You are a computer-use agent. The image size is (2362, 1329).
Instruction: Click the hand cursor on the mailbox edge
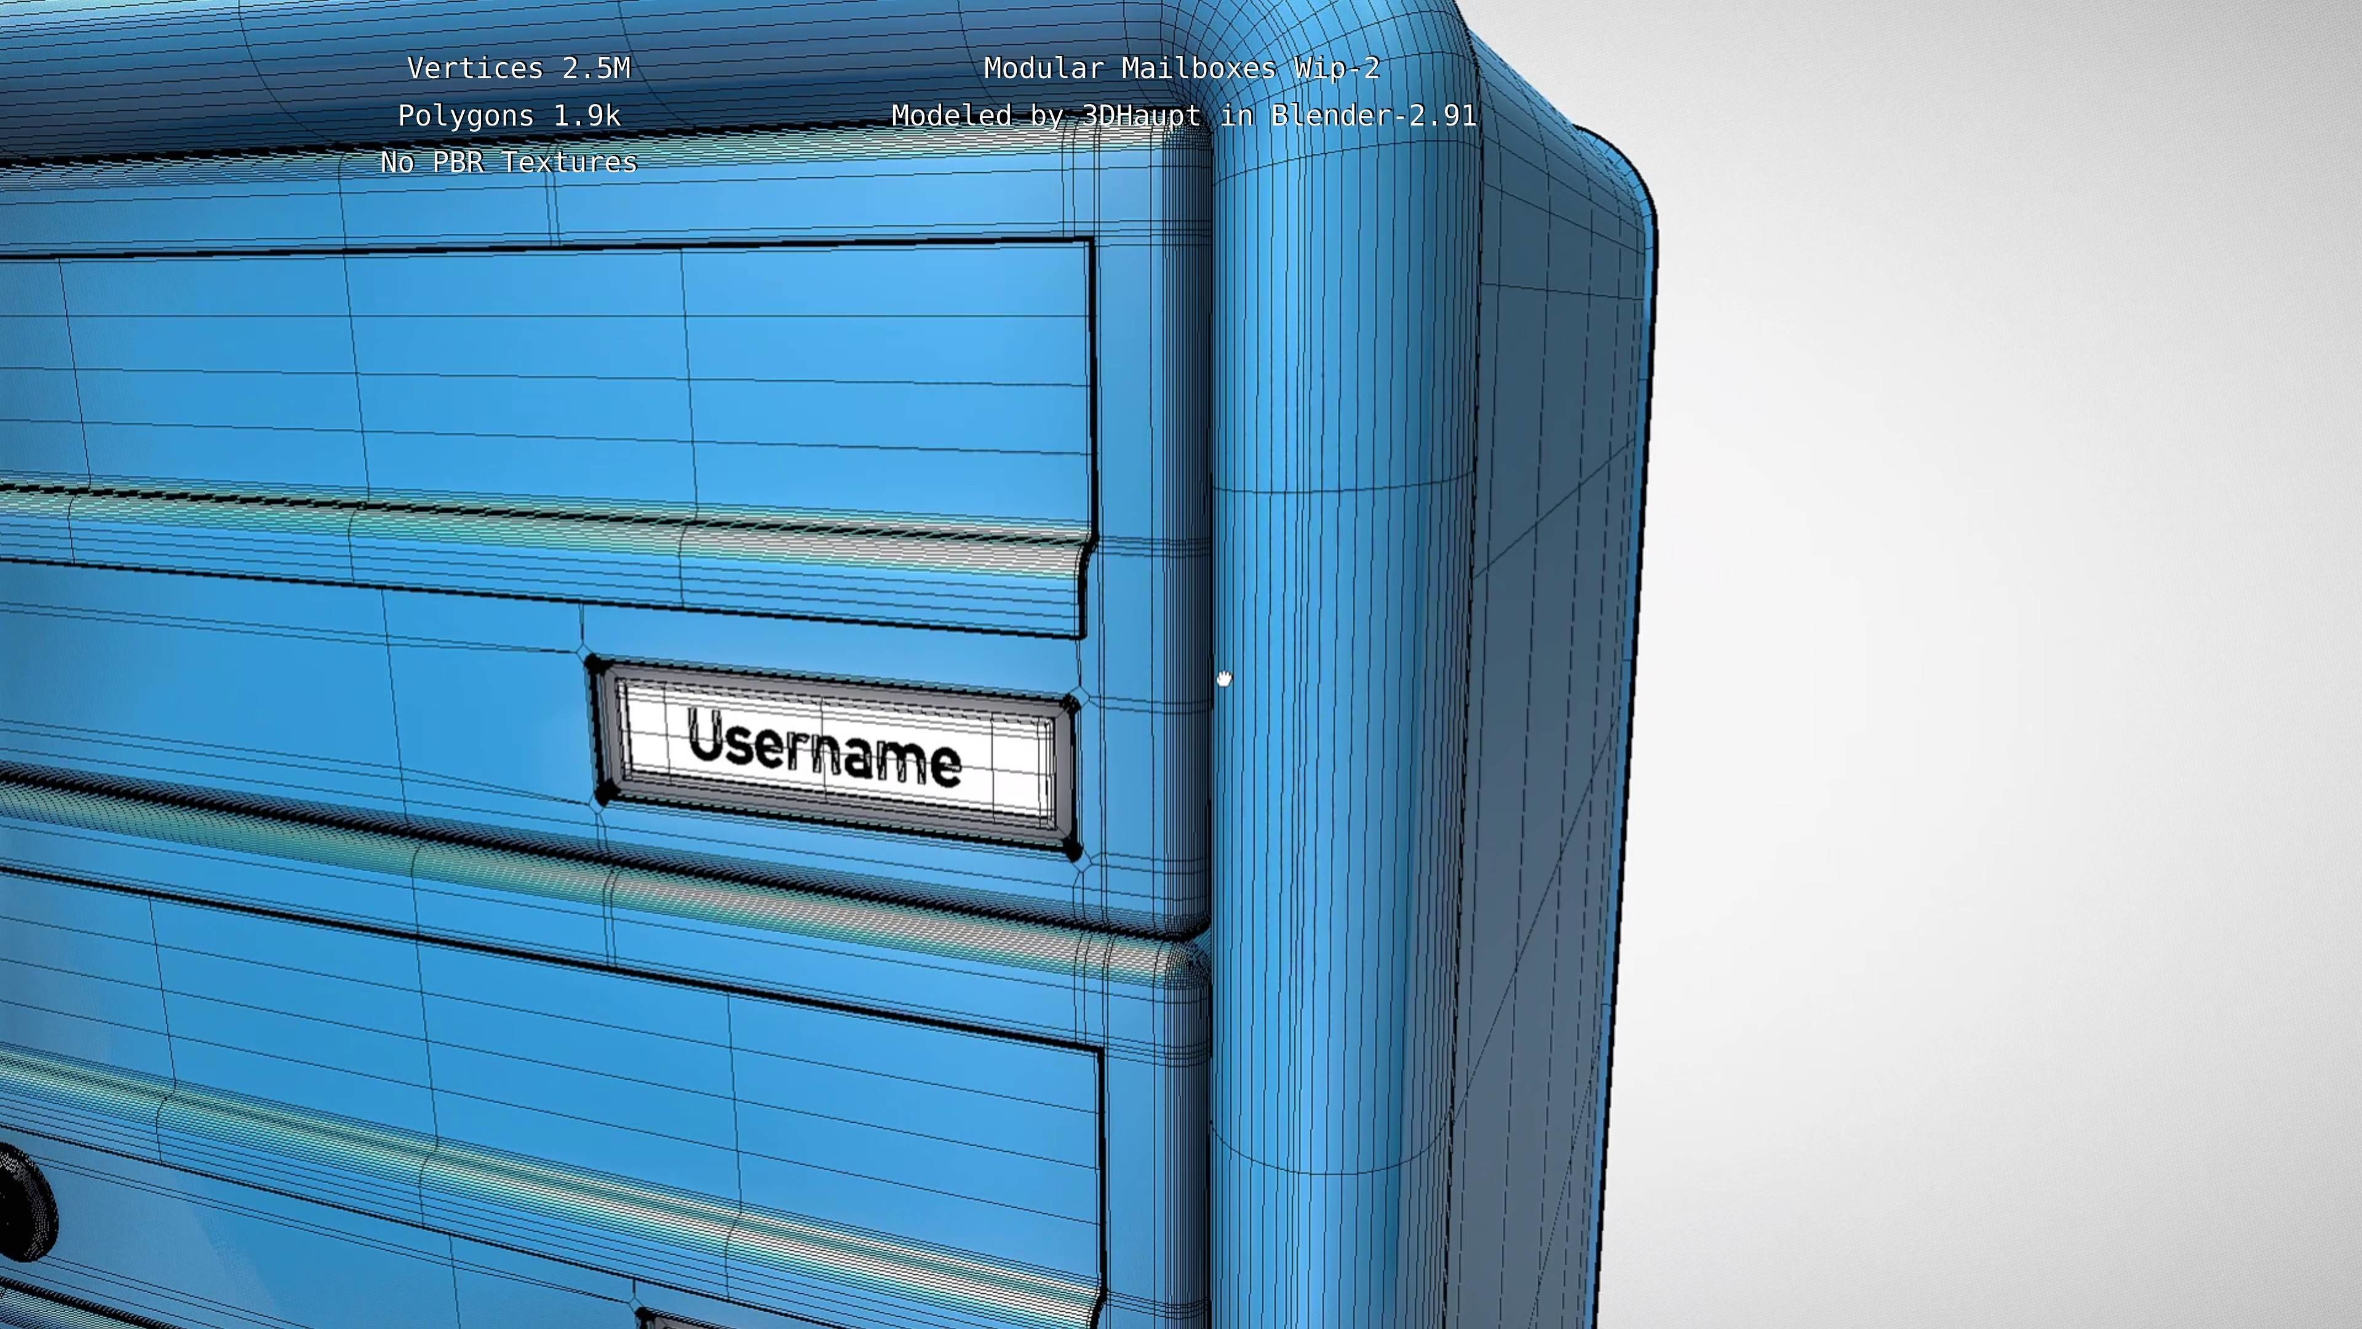point(1224,679)
